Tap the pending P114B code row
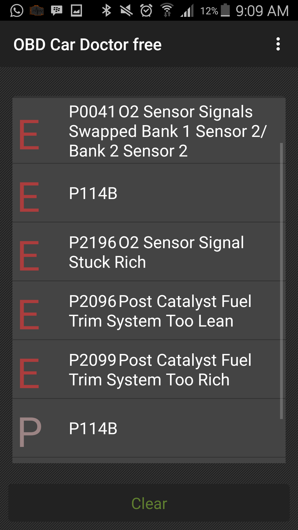Screen dimensions: 298x530 149,428
